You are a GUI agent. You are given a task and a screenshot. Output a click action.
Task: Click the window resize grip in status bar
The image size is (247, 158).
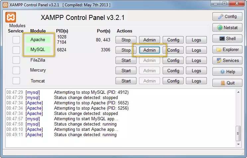click(x=243, y=153)
